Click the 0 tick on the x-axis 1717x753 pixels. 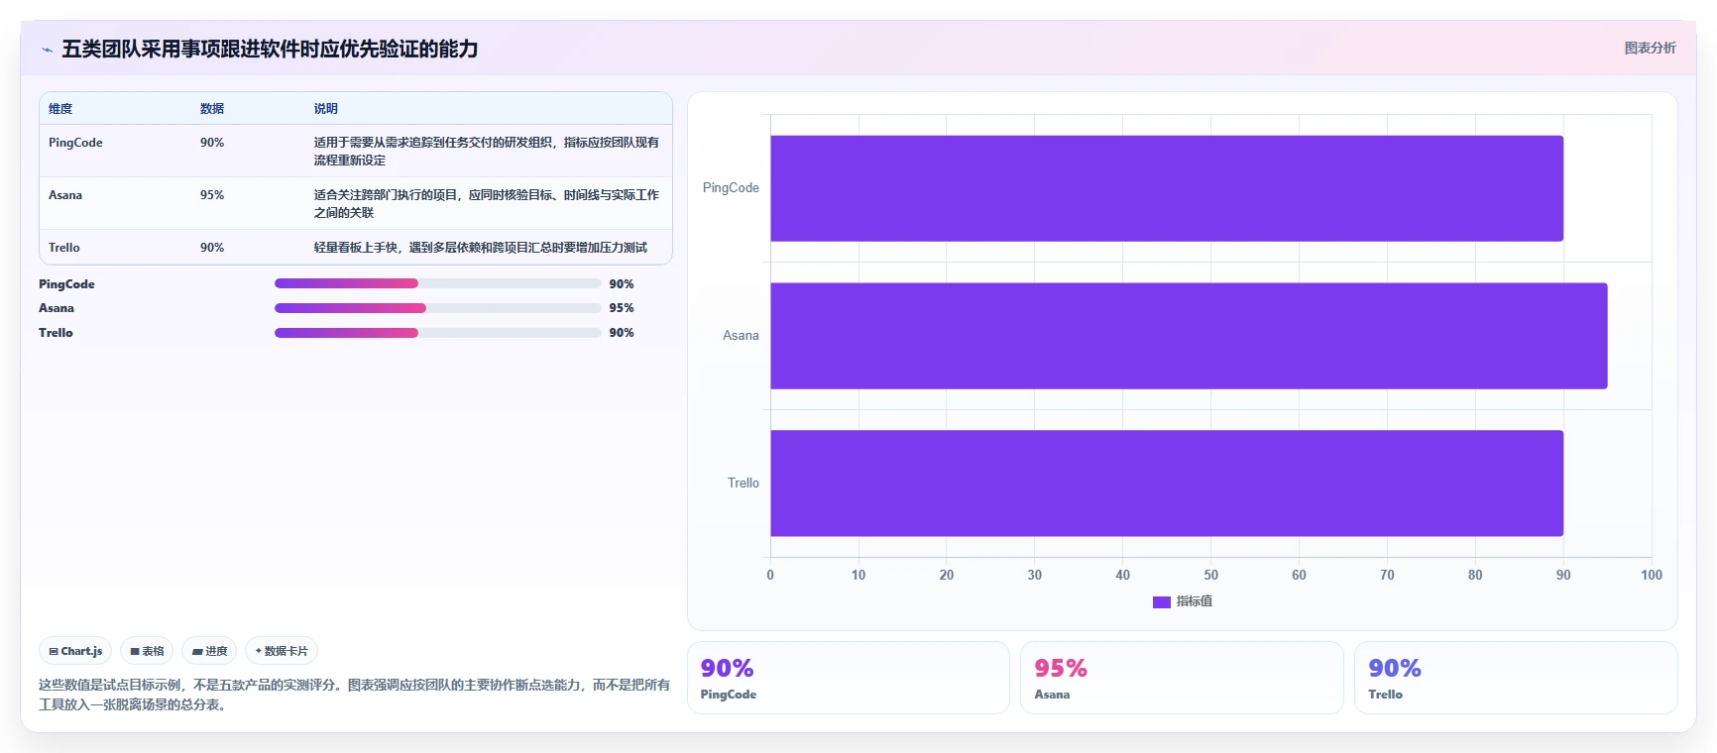pyautogui.click(x=770, y=575)
